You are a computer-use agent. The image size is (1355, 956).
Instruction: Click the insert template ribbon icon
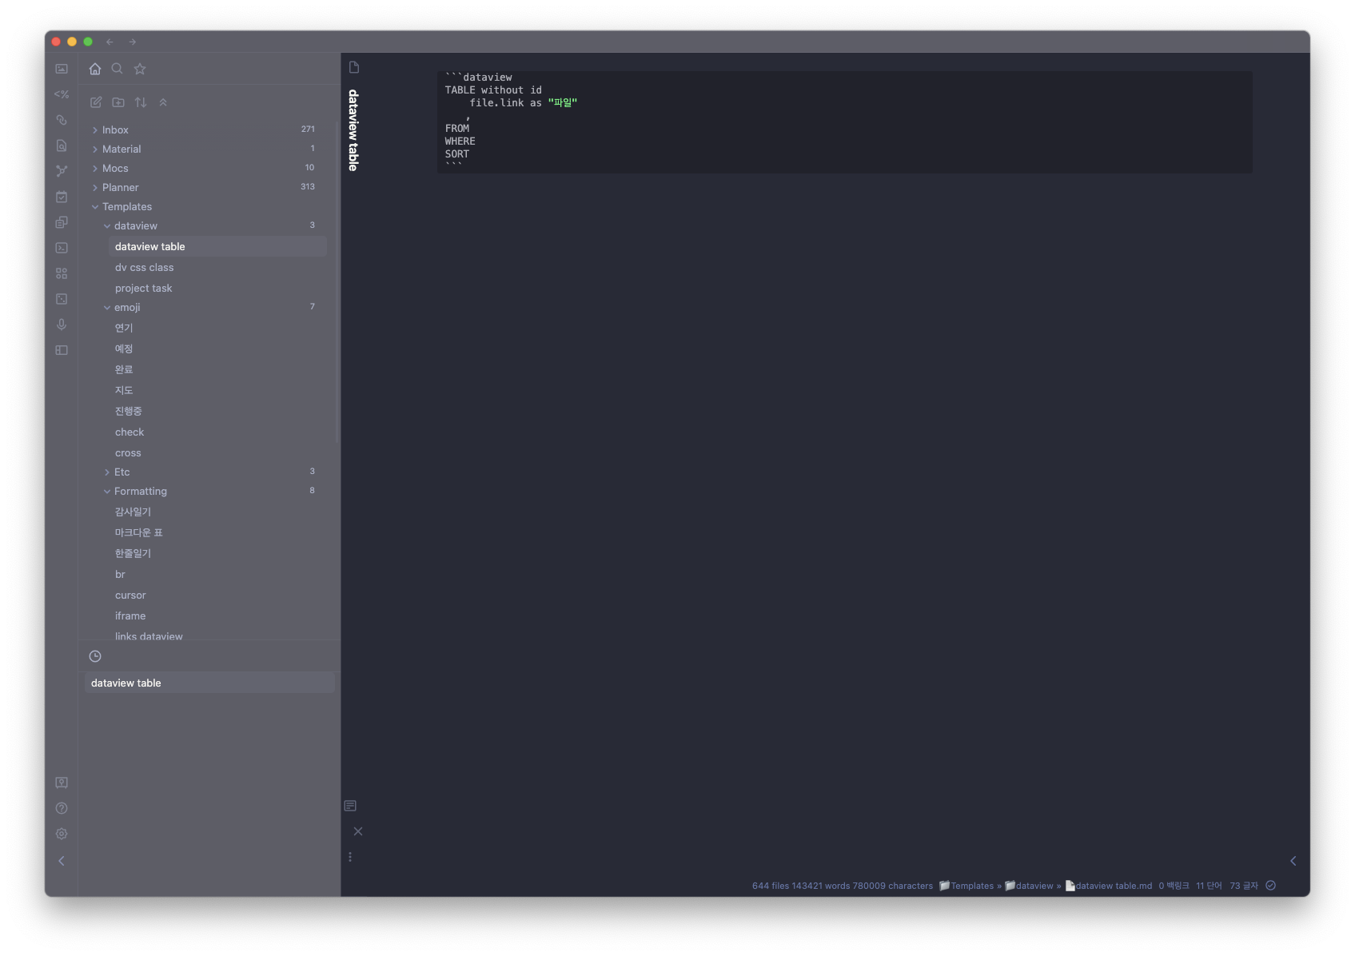tap(62, 222)
